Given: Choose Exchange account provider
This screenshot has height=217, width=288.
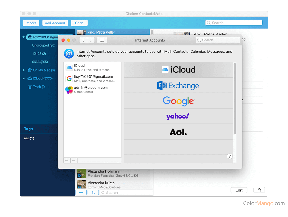Looking at the screenshot, I should pyautogui.click(x=178, y=85).
